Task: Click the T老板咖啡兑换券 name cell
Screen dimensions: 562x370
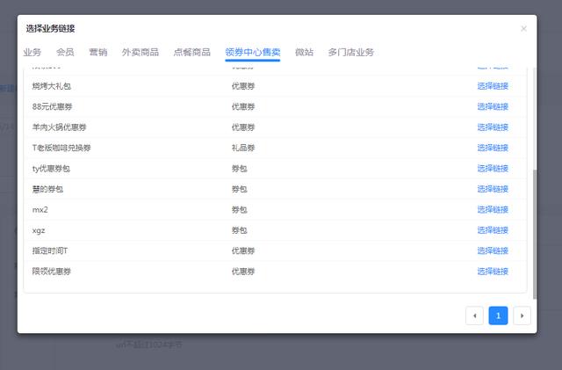Action: 61,148
